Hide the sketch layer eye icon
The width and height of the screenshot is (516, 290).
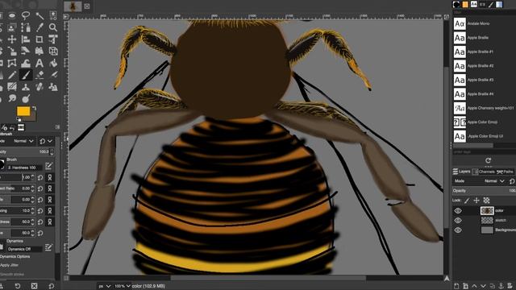(458, 220)
